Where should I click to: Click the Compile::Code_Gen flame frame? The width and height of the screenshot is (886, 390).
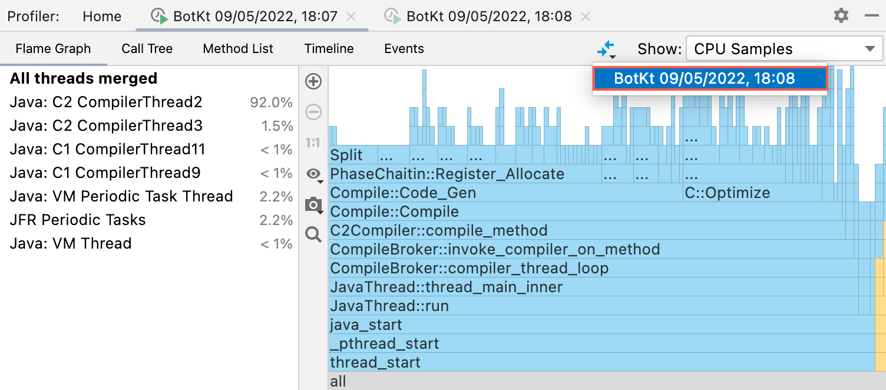pos(505,193)
